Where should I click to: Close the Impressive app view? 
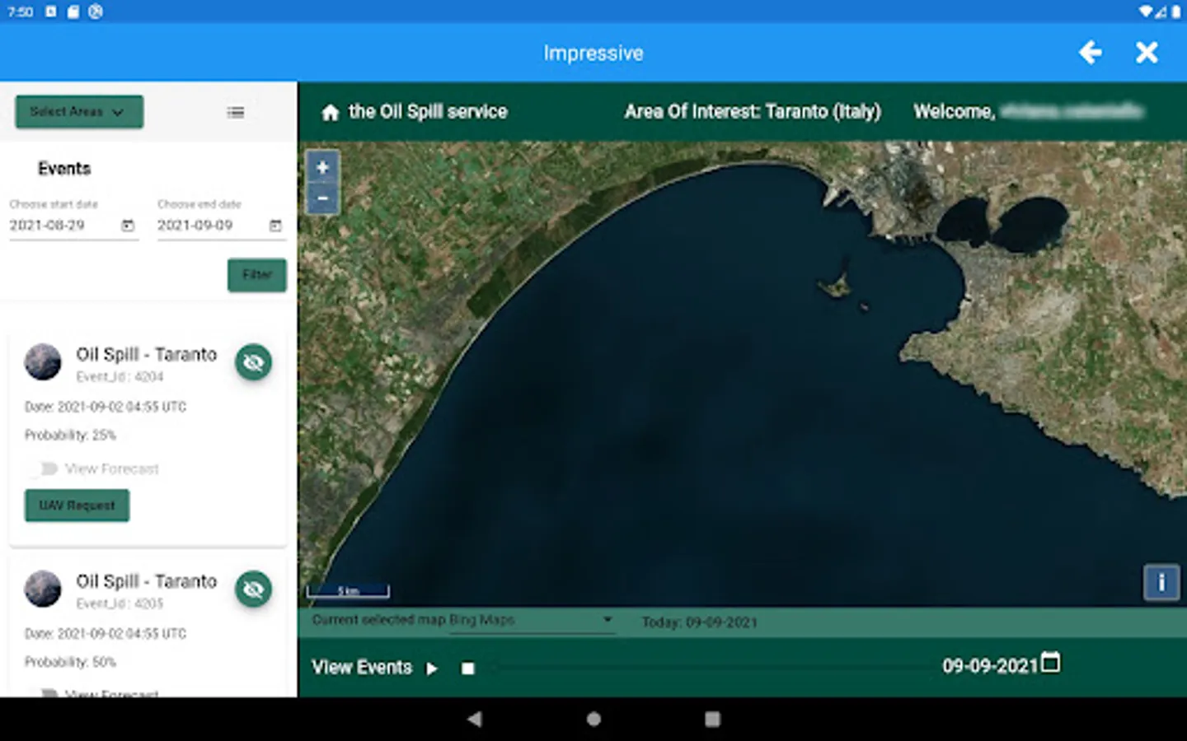point(1147,53)
